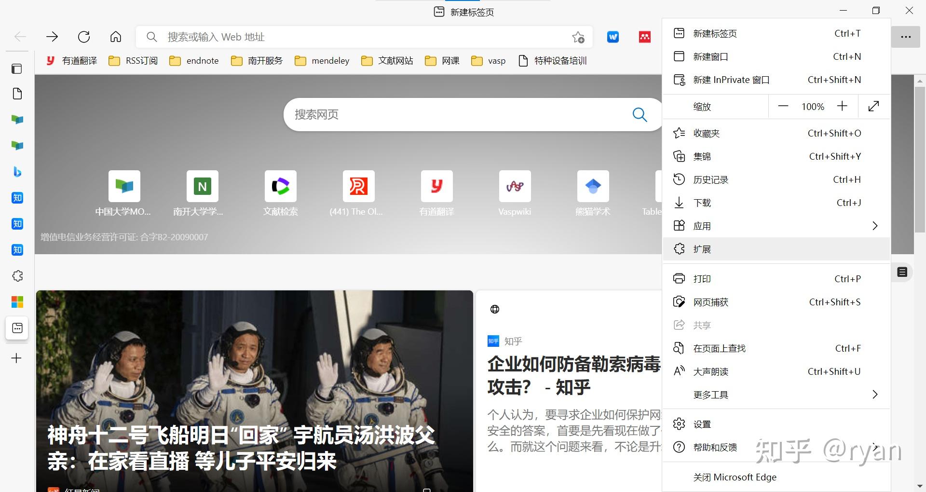Click the blank document tab in sidebar
This screenshot has width=926, height=492.
pyautogui.click(x=17, y=94)
